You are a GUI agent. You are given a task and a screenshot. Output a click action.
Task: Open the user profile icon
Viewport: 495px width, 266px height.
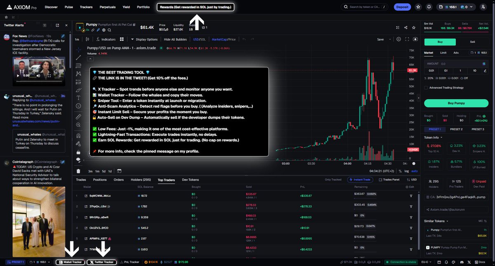483,7
